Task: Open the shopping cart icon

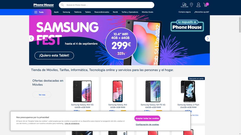Action: pyautogui.click(x=206, y=4)
